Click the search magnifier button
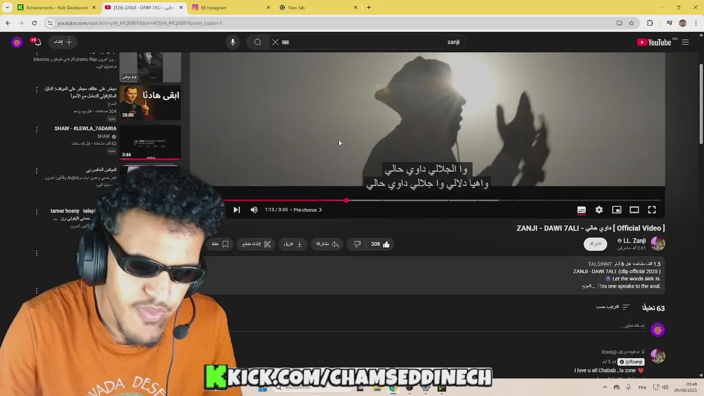The width and height of the screenshot is (704, 396). 257,42
